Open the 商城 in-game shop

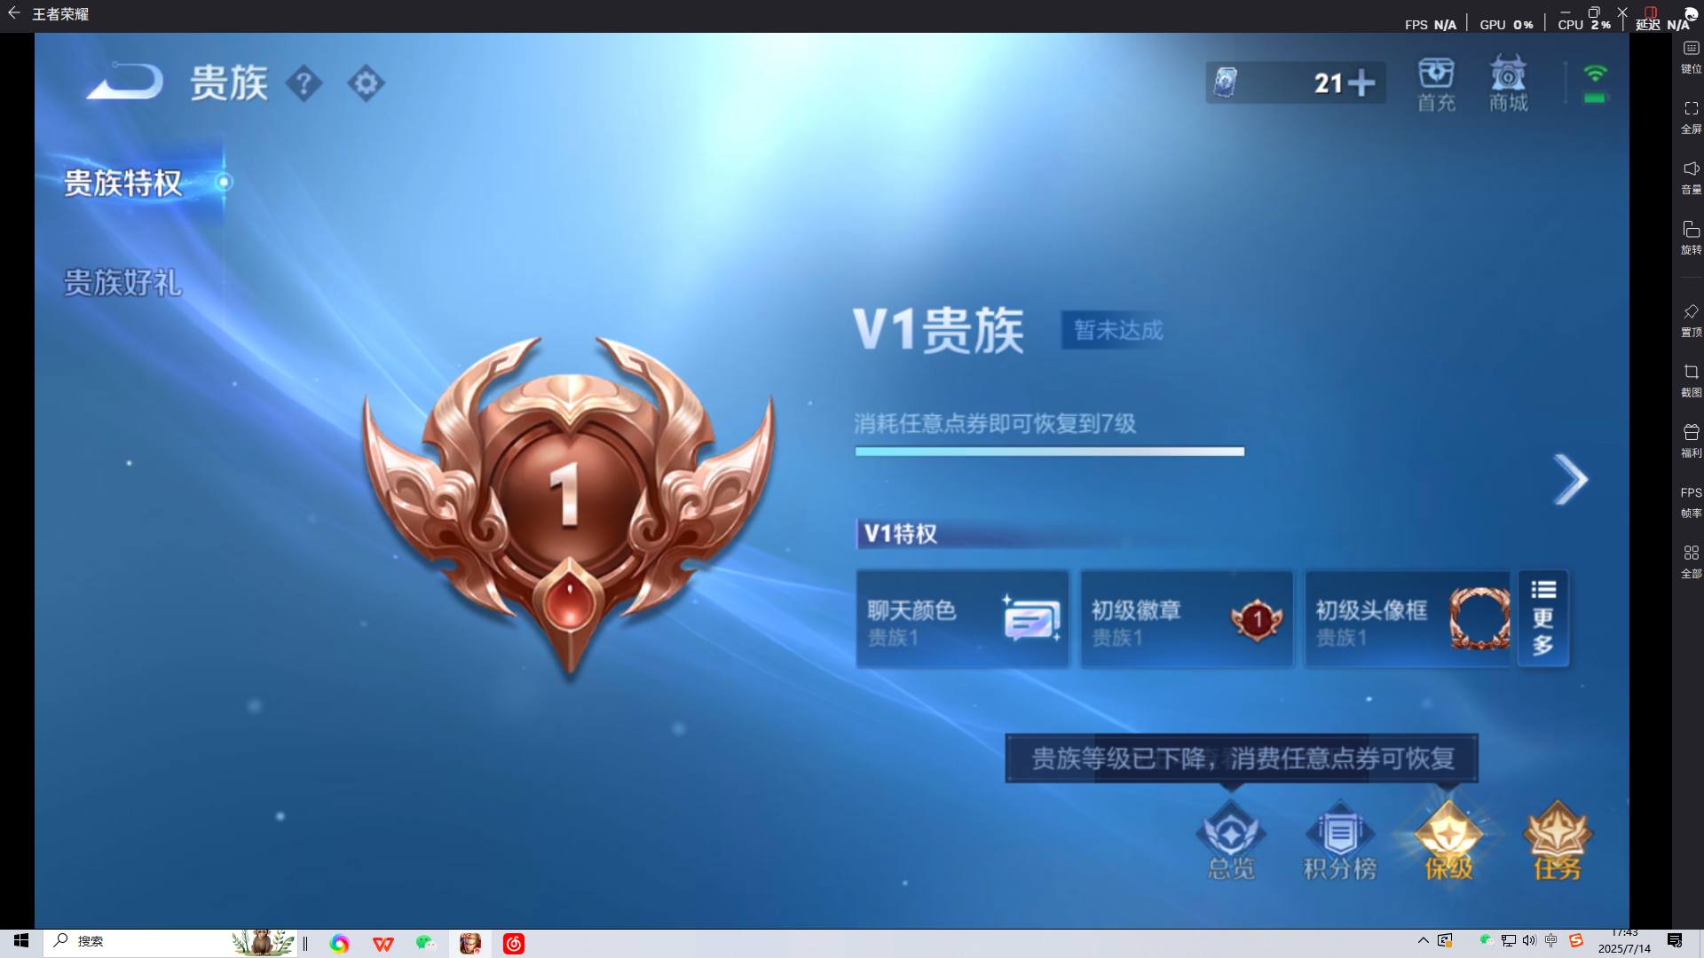[1509, 84]
